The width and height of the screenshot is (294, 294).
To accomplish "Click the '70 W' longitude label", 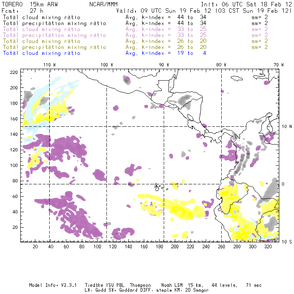I will [279, 65].
